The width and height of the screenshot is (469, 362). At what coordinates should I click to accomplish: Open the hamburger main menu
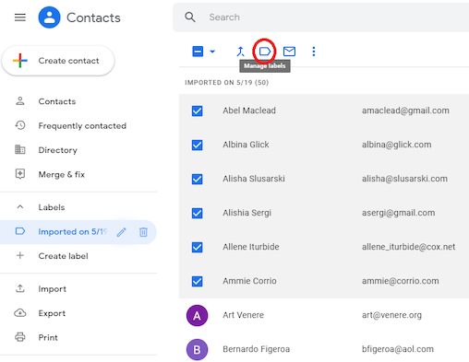[20, 18]
